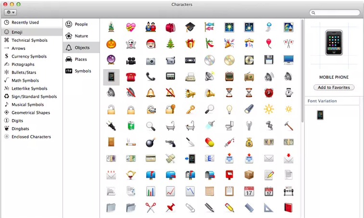Viewport: 364px width, 218px height.
Task: Select the graduation cap emoji
Action: coord(190,27)
